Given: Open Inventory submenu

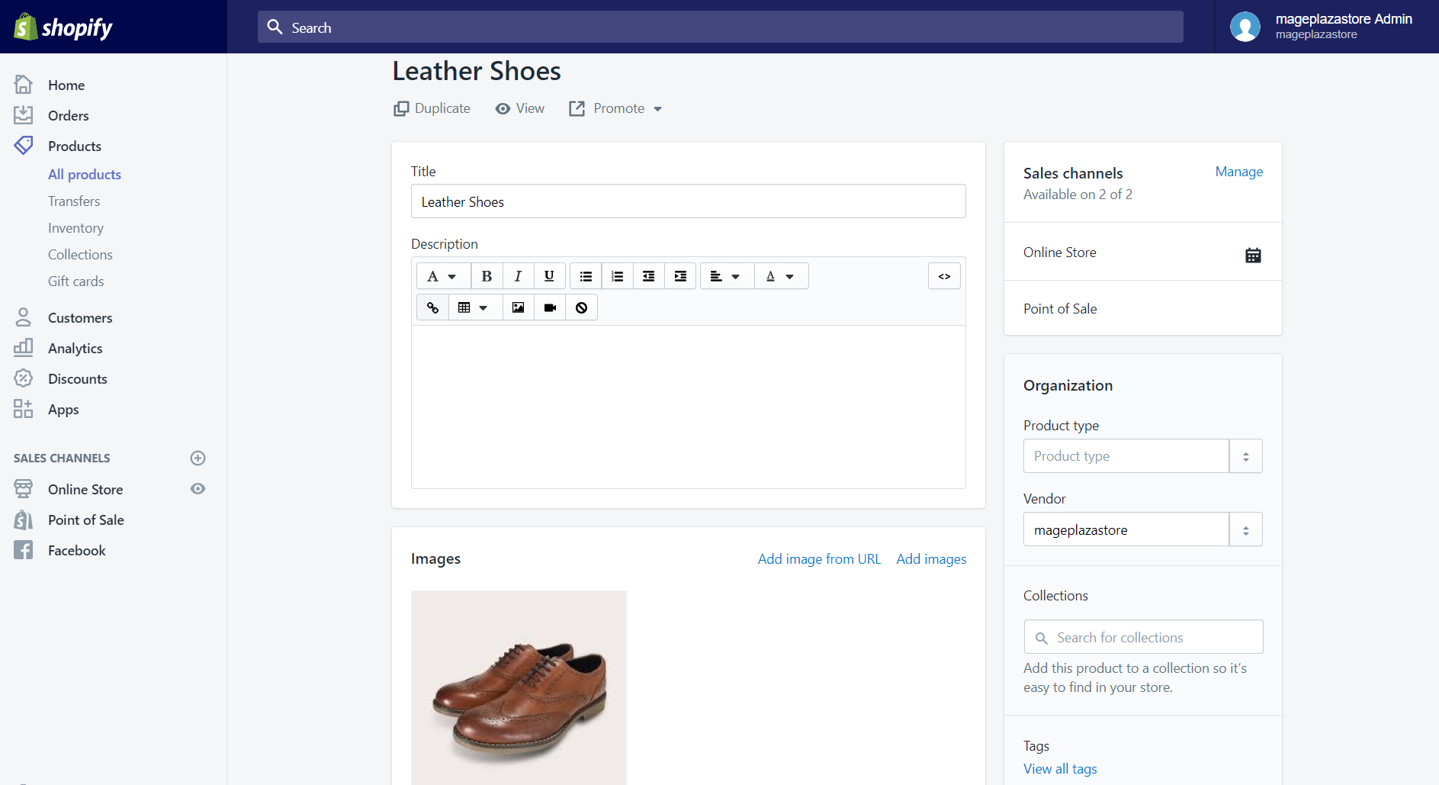Looking at the screenshot, I should point(75,227).
